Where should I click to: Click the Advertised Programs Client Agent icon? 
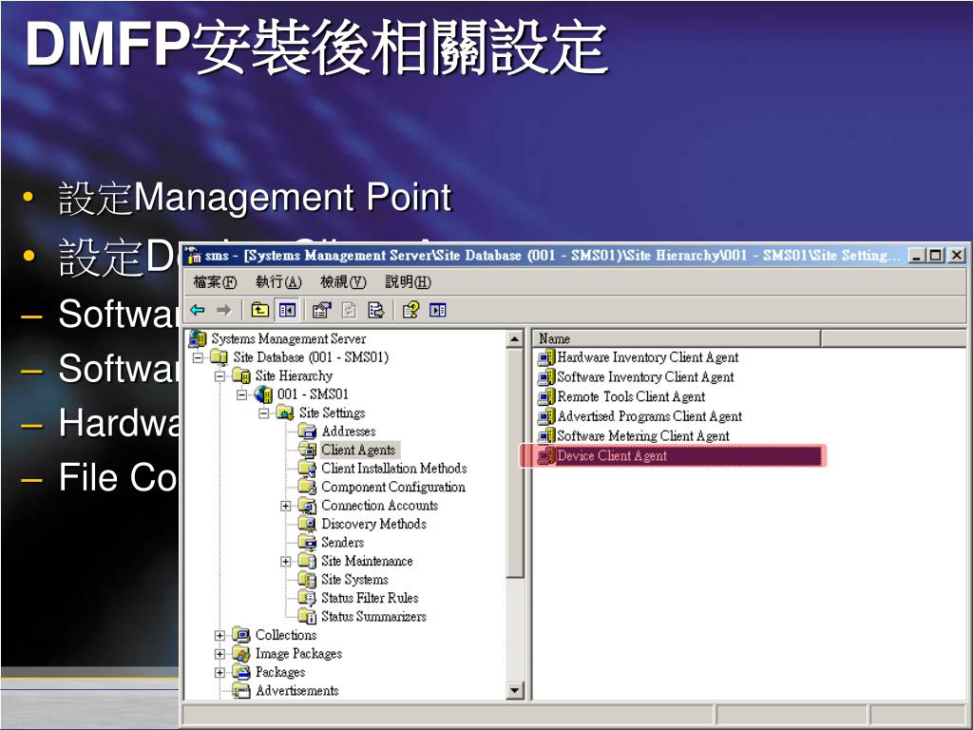546,416
